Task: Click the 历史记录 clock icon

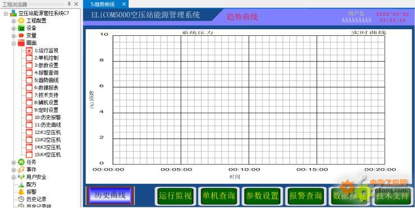Action: click(x=21, y=199)
